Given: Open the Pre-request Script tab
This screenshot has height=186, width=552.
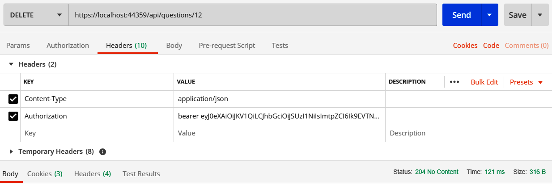Looking at the screenshot, I should click(x=227, y=46).
